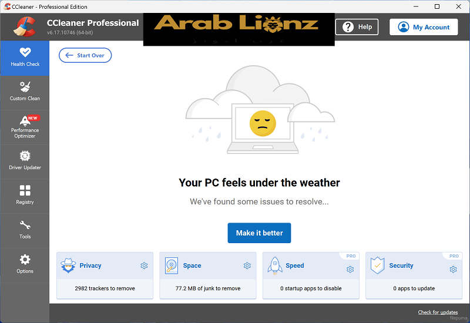Open the Health Check section
Screen dimensions: 470x323
(25, 58)
